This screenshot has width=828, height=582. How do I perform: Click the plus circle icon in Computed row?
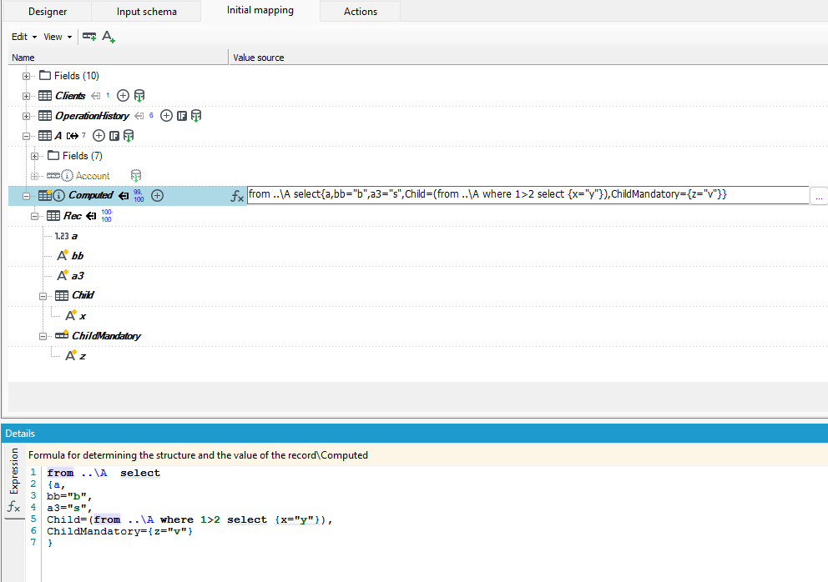[158, 195]
